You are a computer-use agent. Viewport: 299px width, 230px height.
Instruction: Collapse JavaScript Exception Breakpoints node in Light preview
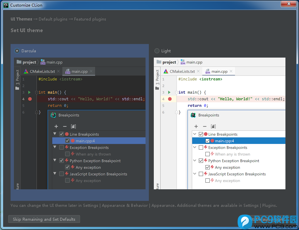tap(195, 173)
